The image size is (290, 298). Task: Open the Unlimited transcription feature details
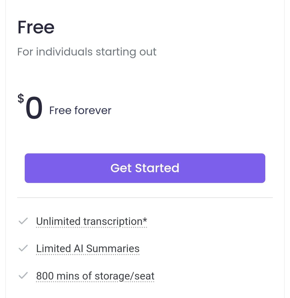click(x=91, y=222)
